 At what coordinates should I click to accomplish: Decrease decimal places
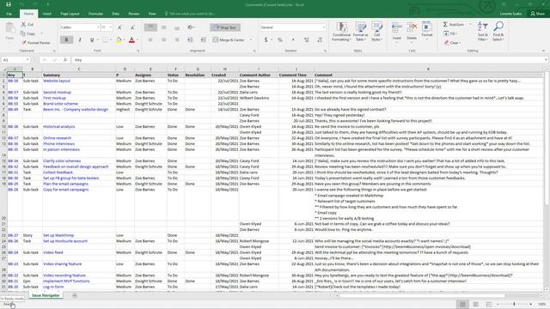click(x=319, y=40)
